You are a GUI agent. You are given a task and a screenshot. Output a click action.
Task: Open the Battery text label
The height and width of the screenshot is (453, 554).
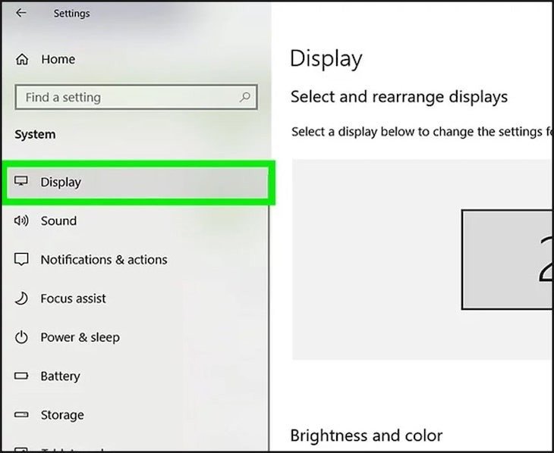(60, 376)
